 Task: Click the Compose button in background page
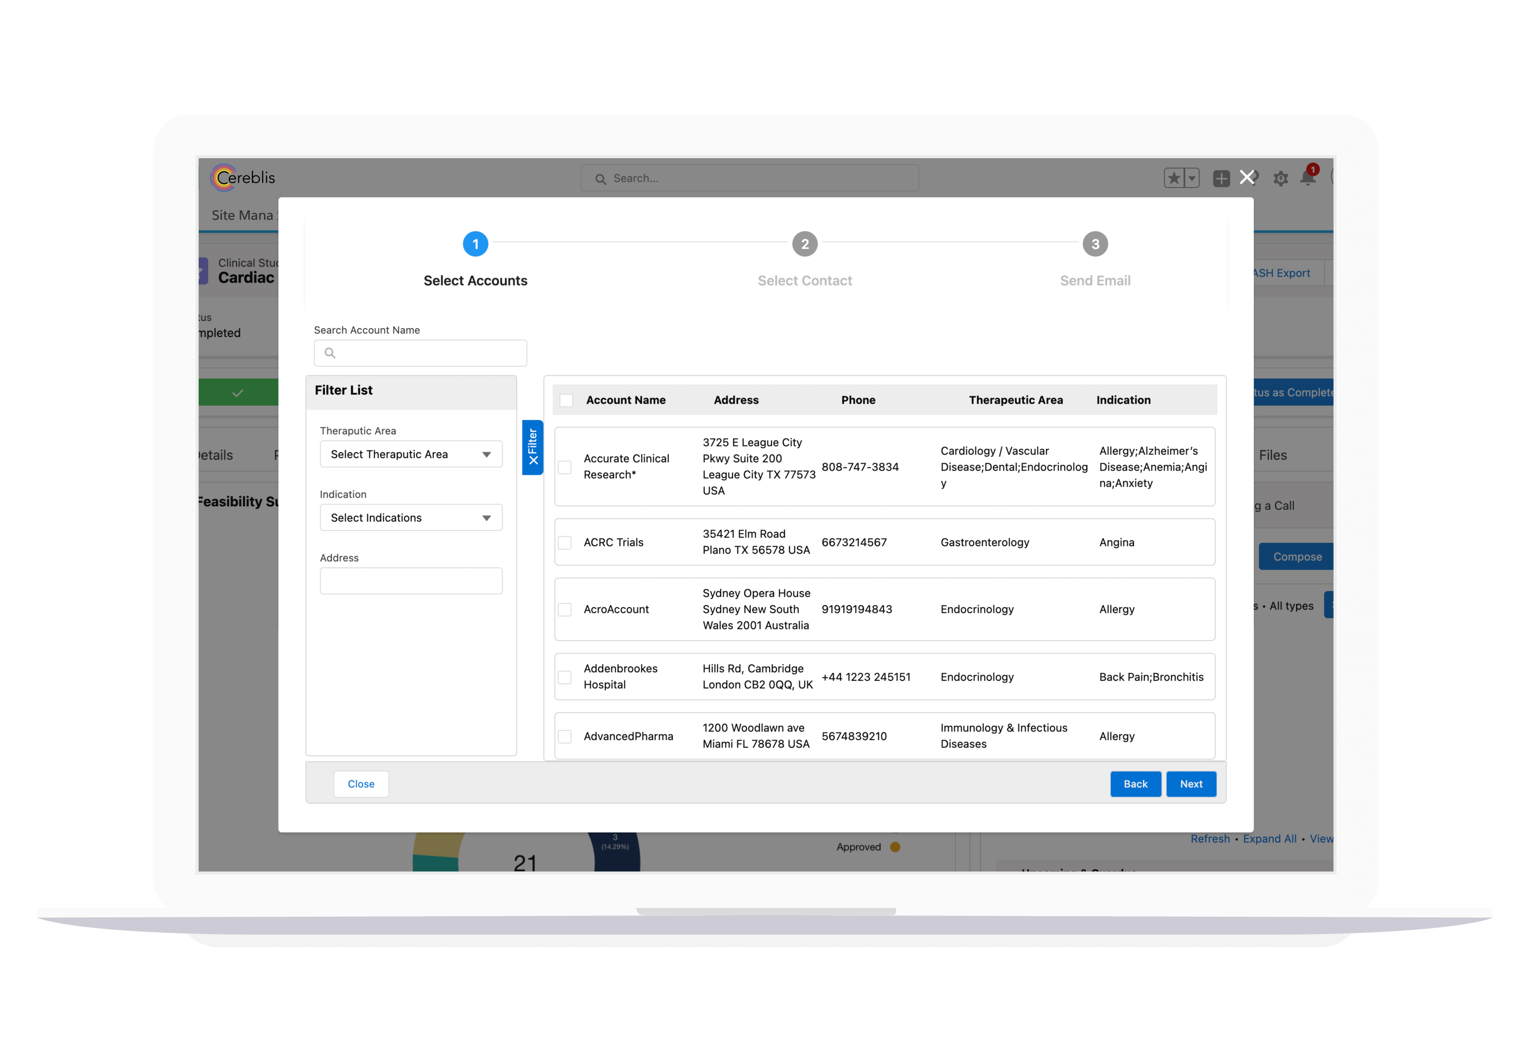pos(1296,557)
